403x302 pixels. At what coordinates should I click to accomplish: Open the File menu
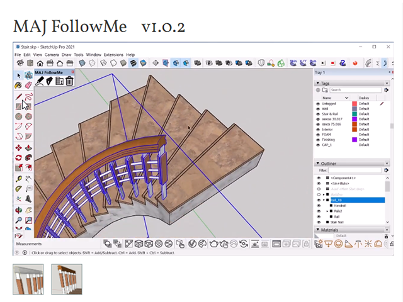(18, 55)
